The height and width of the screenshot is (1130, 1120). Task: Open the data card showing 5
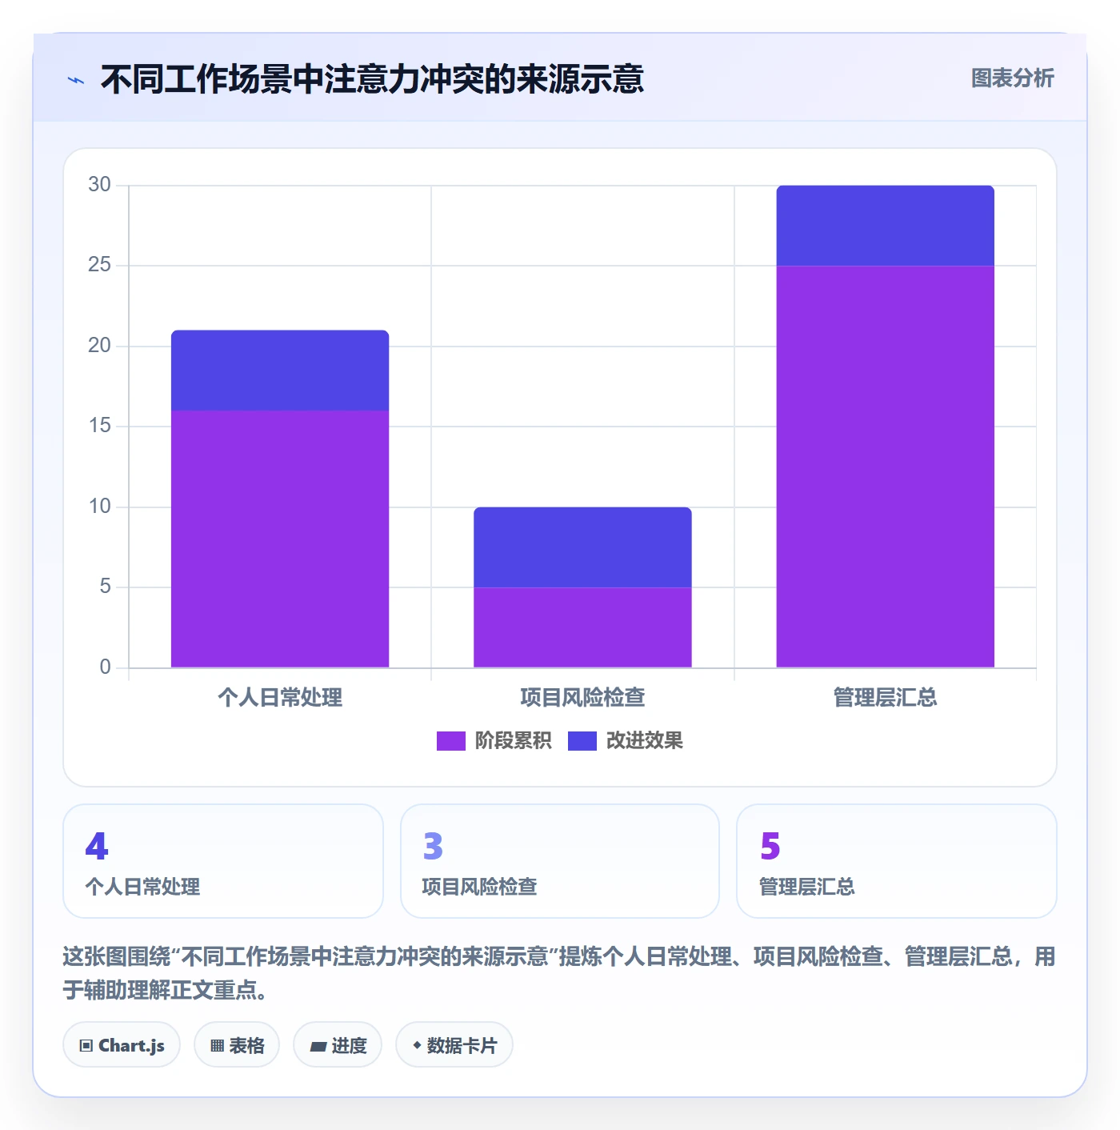897,861
